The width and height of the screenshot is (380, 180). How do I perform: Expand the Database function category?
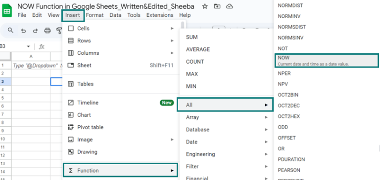226,130
